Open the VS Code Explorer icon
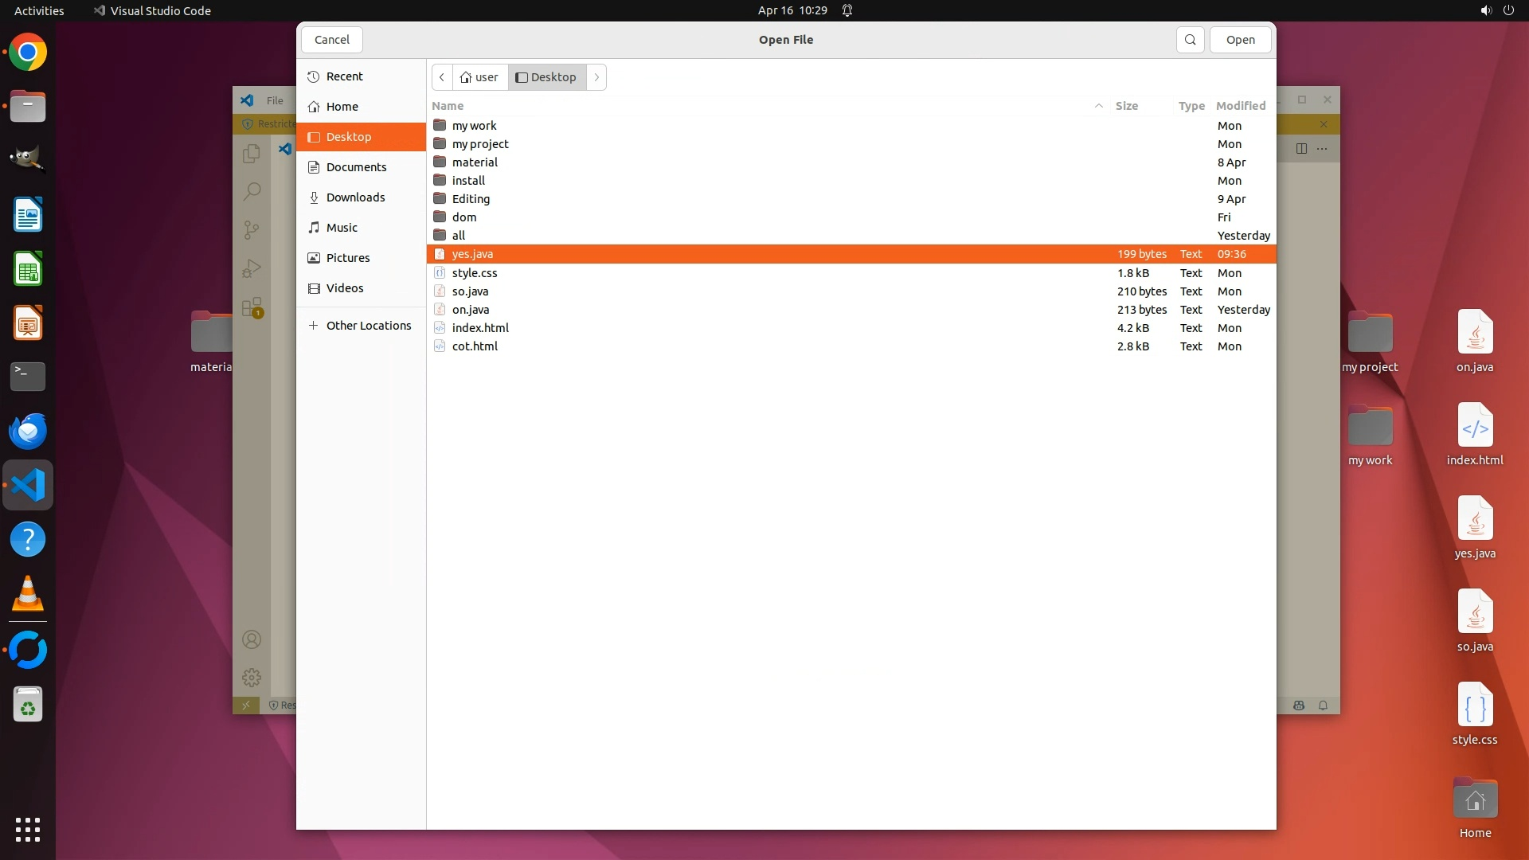The image size is (1529, 860). 252,153
